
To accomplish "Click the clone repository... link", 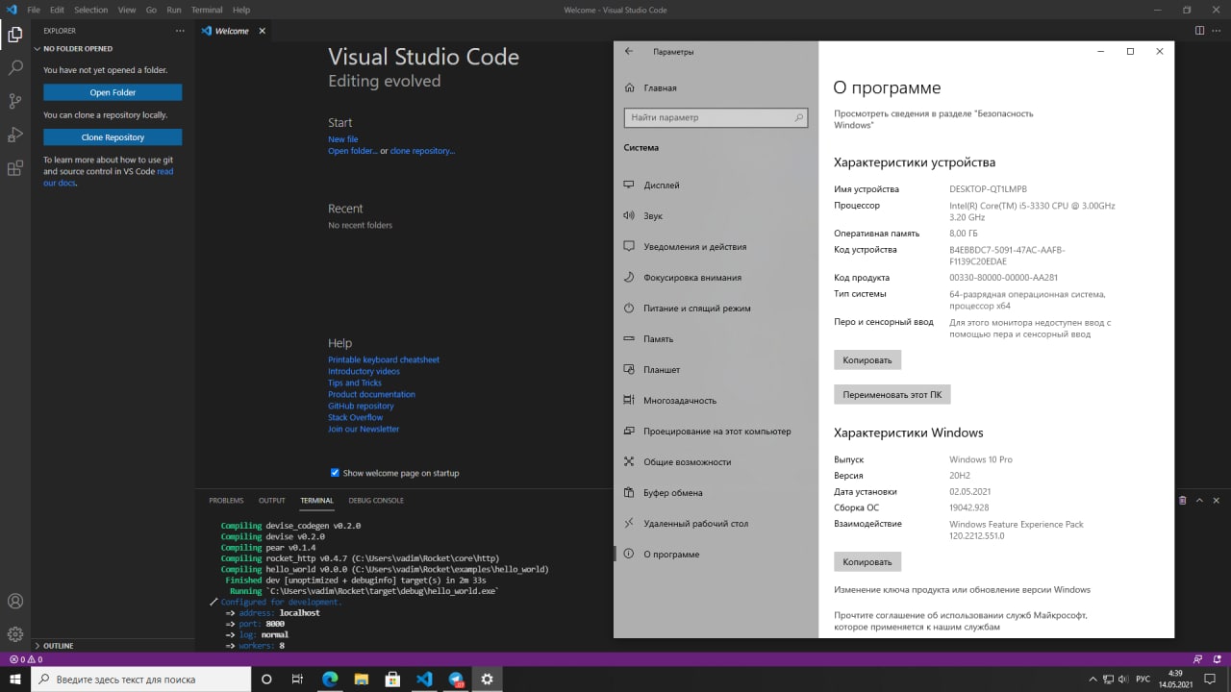I will coord(422,151).
